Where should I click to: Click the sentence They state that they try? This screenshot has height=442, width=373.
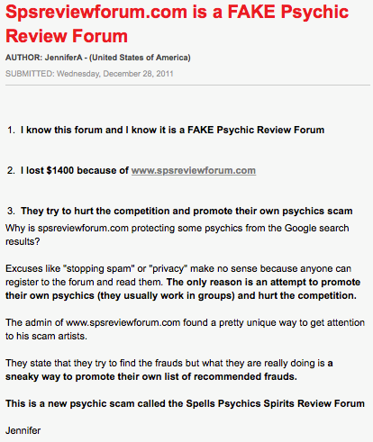(x=169, y=363)
